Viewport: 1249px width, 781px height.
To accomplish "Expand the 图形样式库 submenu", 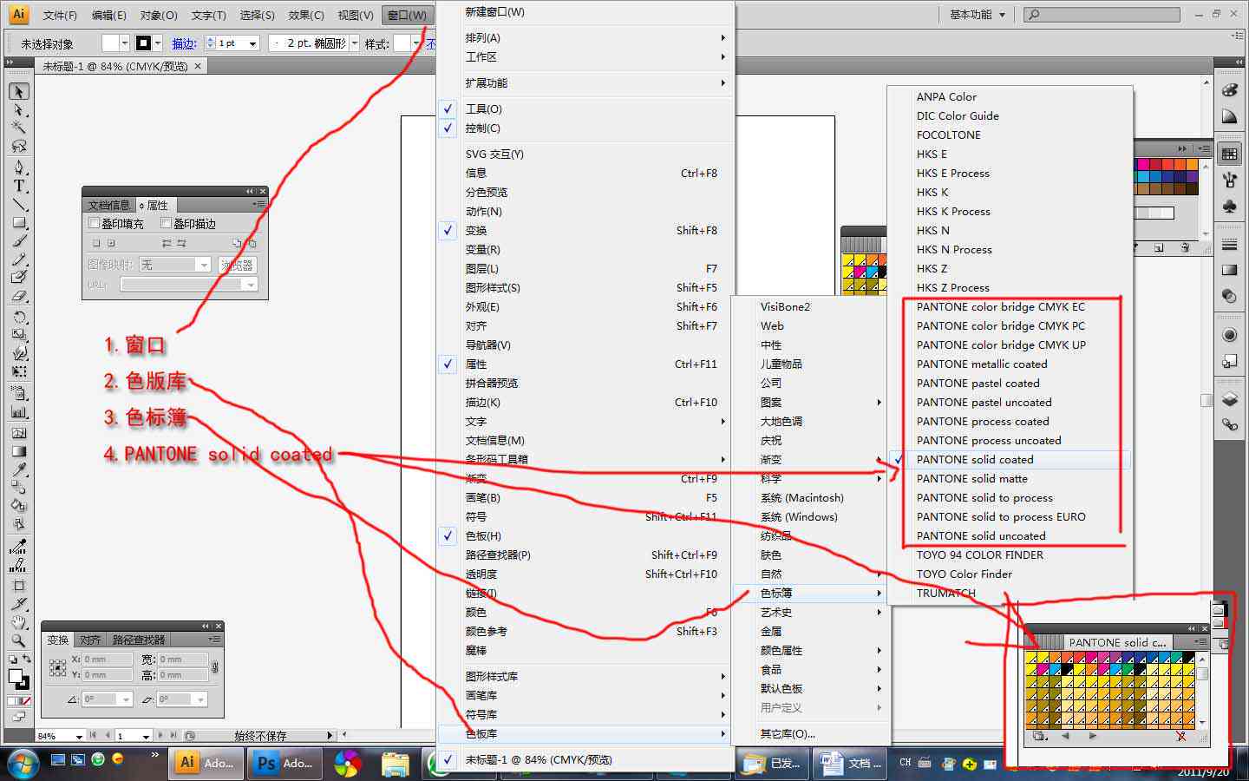I will pyautogui.click(x=585, y=676).
